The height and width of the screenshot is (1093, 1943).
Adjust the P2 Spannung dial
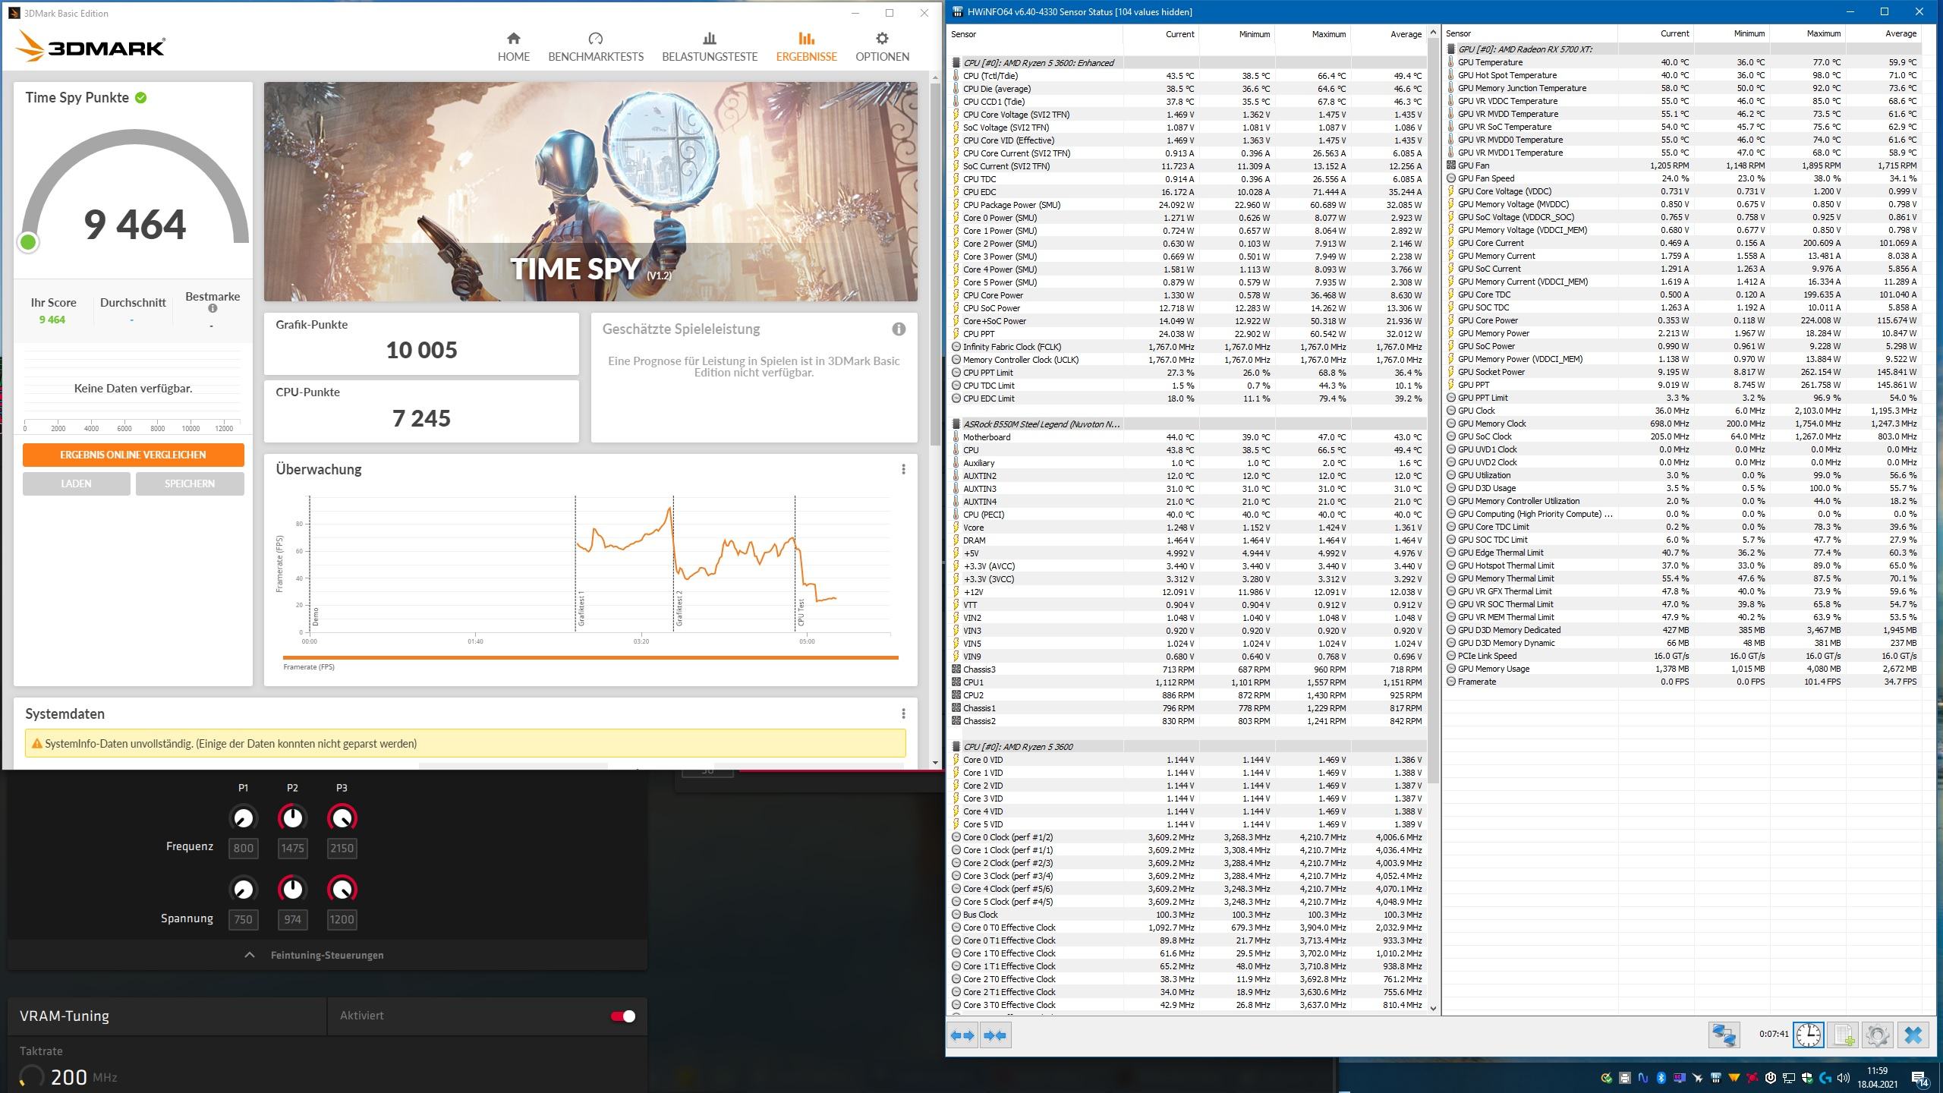coord(292,889)
